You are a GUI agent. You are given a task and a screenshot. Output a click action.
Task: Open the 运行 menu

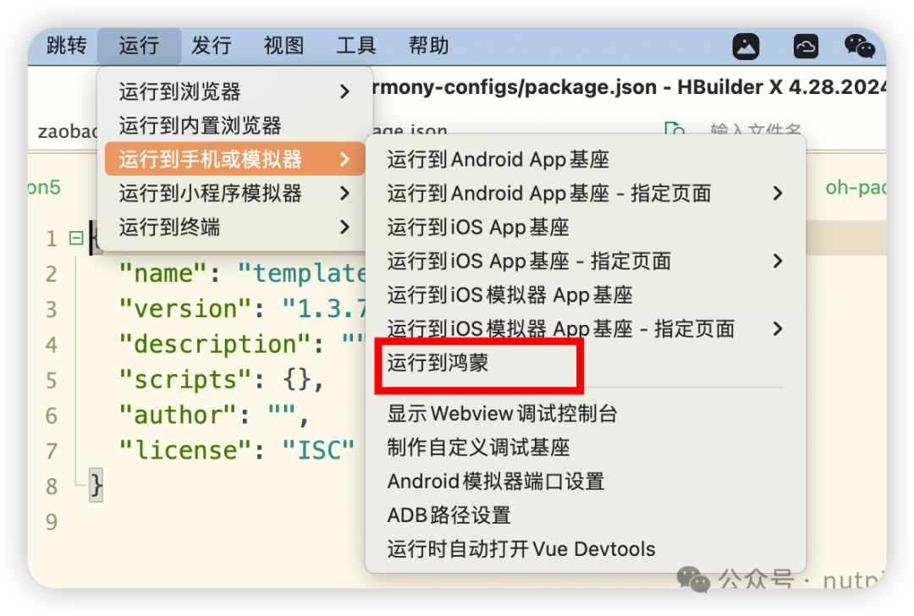pyautogui.click(x=140, y=46)
